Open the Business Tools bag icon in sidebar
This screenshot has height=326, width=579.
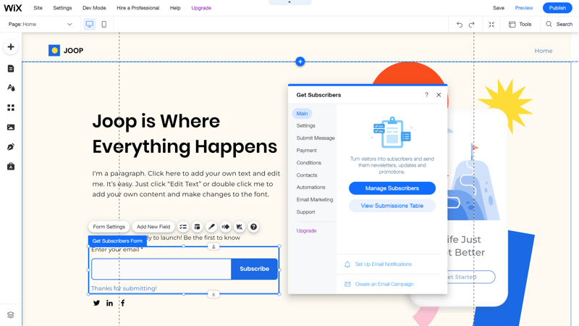coord(11,167)
